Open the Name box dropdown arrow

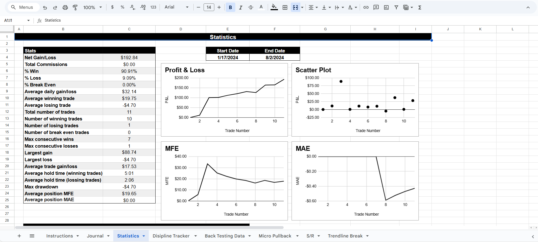tap(28, 20)
